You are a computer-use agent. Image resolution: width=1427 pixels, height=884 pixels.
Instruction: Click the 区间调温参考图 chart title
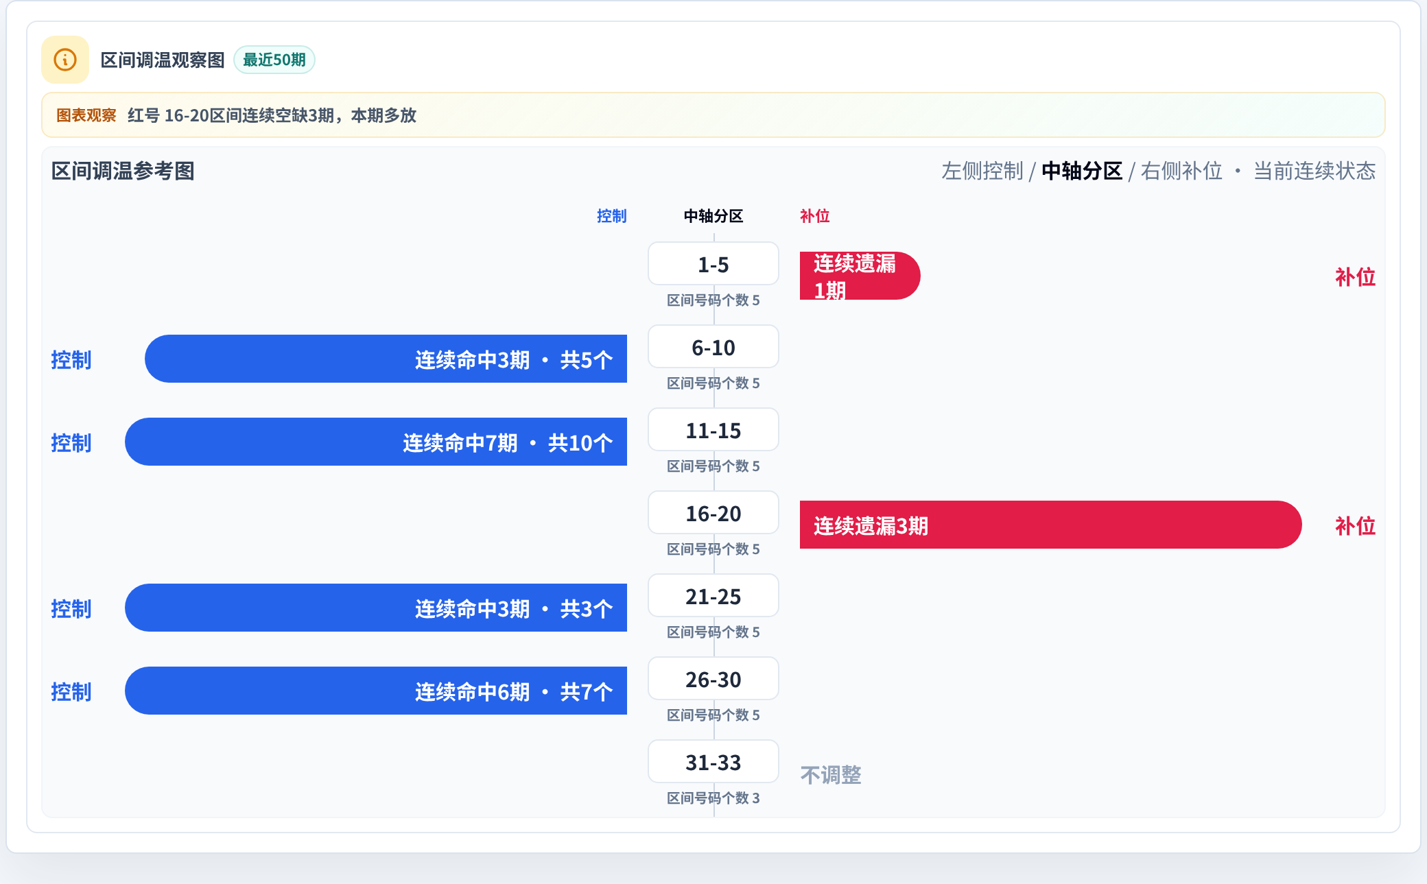click(x=123, y=171)
